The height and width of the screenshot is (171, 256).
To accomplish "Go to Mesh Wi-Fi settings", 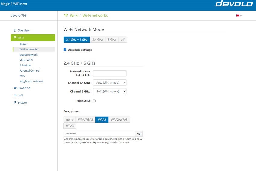I will tap(26, 60).
